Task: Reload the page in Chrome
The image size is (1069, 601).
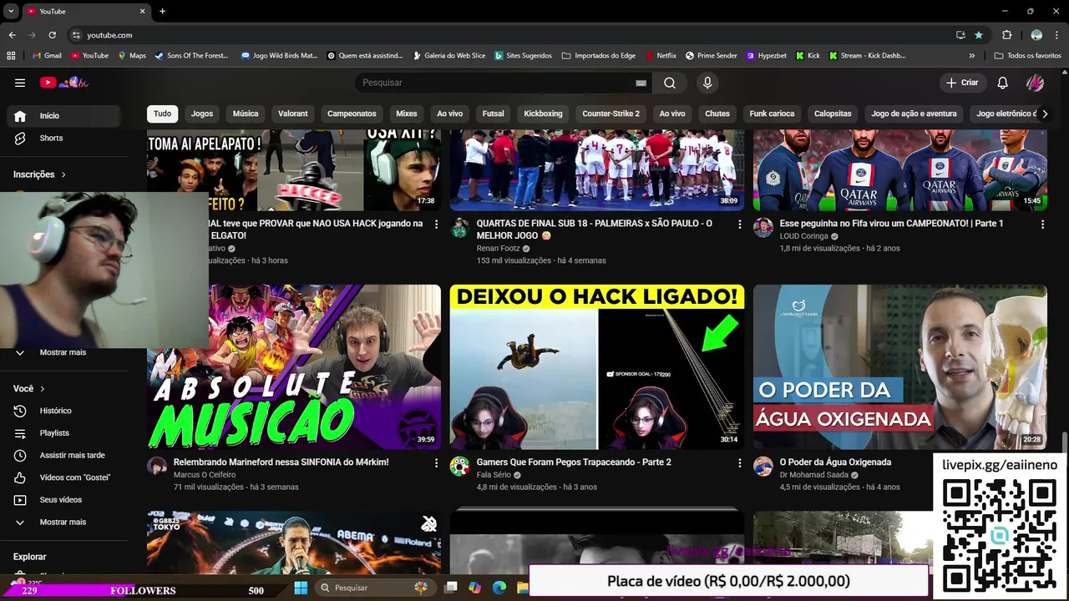Action: pos(52,35)
